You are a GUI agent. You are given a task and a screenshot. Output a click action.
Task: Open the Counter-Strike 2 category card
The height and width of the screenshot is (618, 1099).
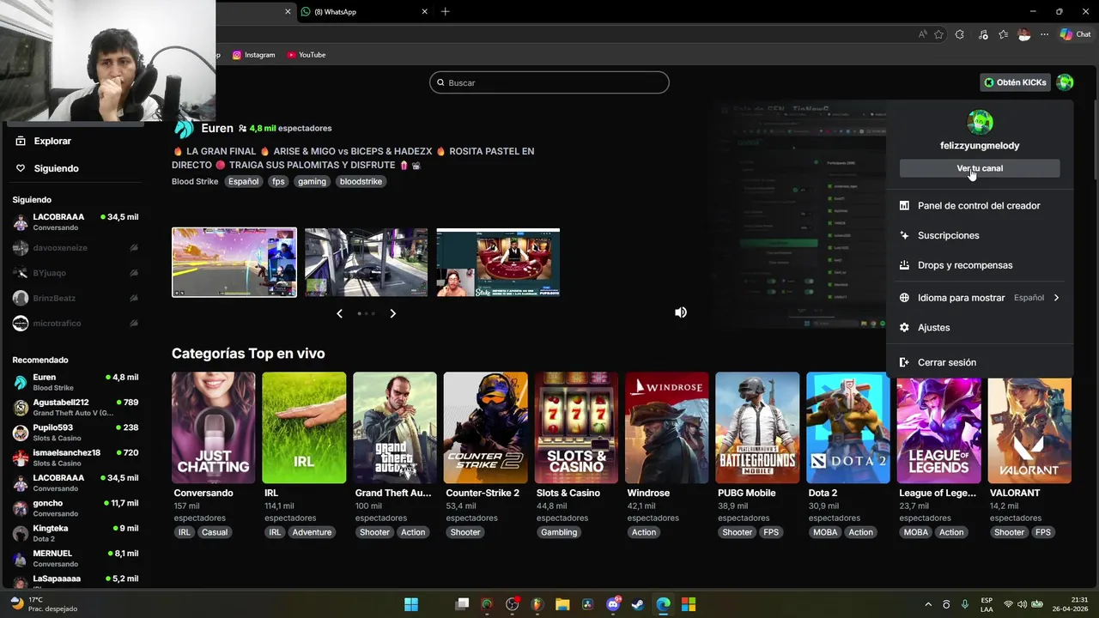[x=485, y=427]
